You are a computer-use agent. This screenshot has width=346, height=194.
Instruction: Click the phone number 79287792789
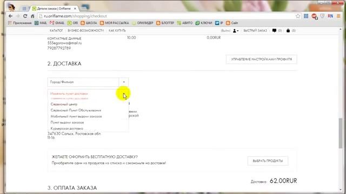59,48
